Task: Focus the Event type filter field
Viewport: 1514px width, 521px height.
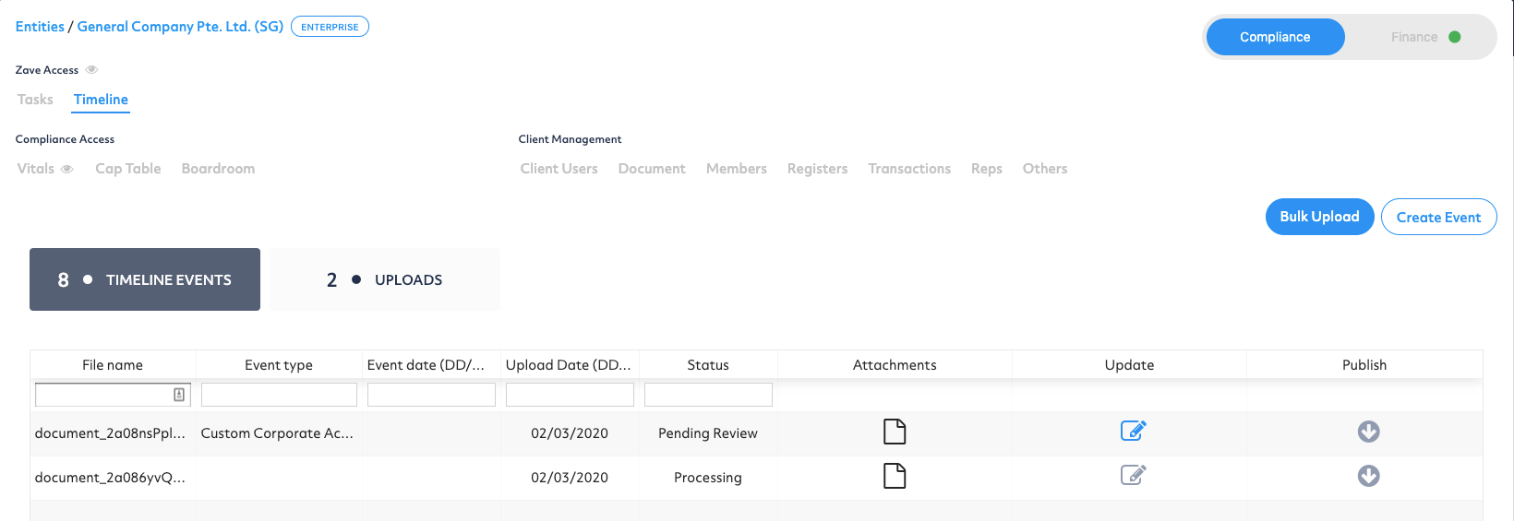Action: point(279,395)
